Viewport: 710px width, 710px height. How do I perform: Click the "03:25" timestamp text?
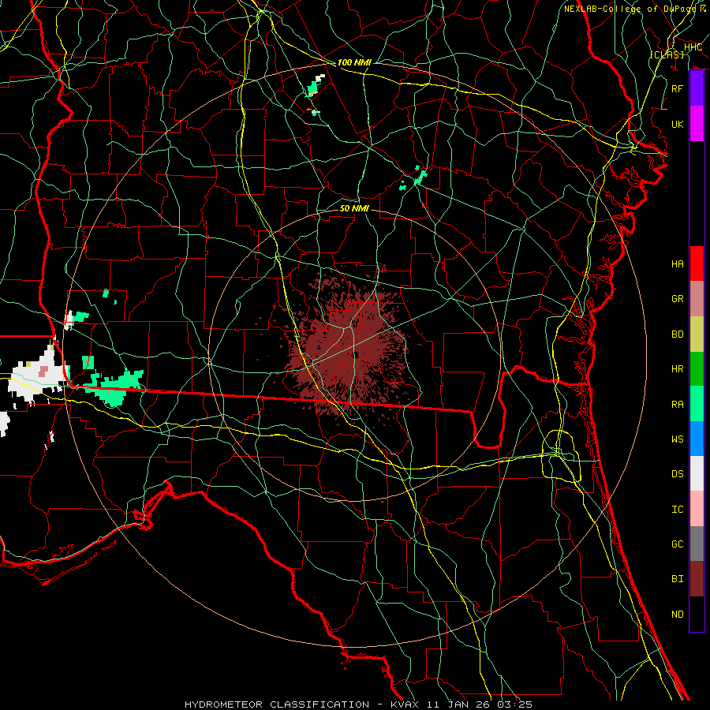click(515, 704)
